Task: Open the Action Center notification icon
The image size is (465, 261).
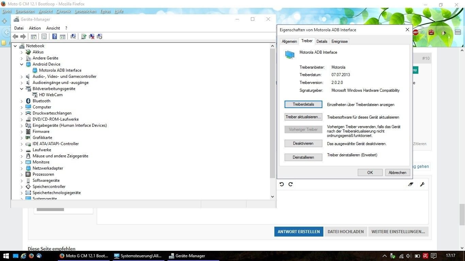Action: point(434,256)
